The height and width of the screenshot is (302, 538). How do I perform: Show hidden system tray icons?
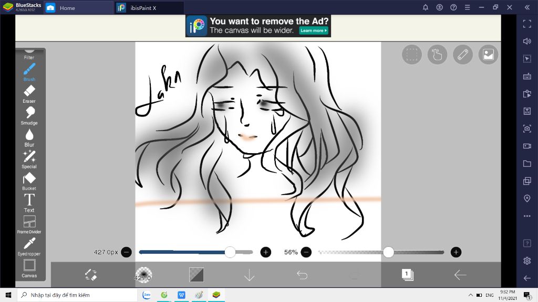[x=470, y=295]
